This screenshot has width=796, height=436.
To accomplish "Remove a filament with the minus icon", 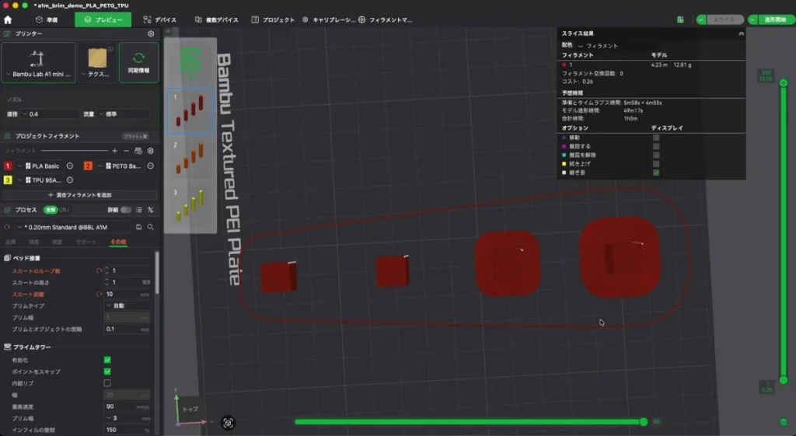I will 127,151.
